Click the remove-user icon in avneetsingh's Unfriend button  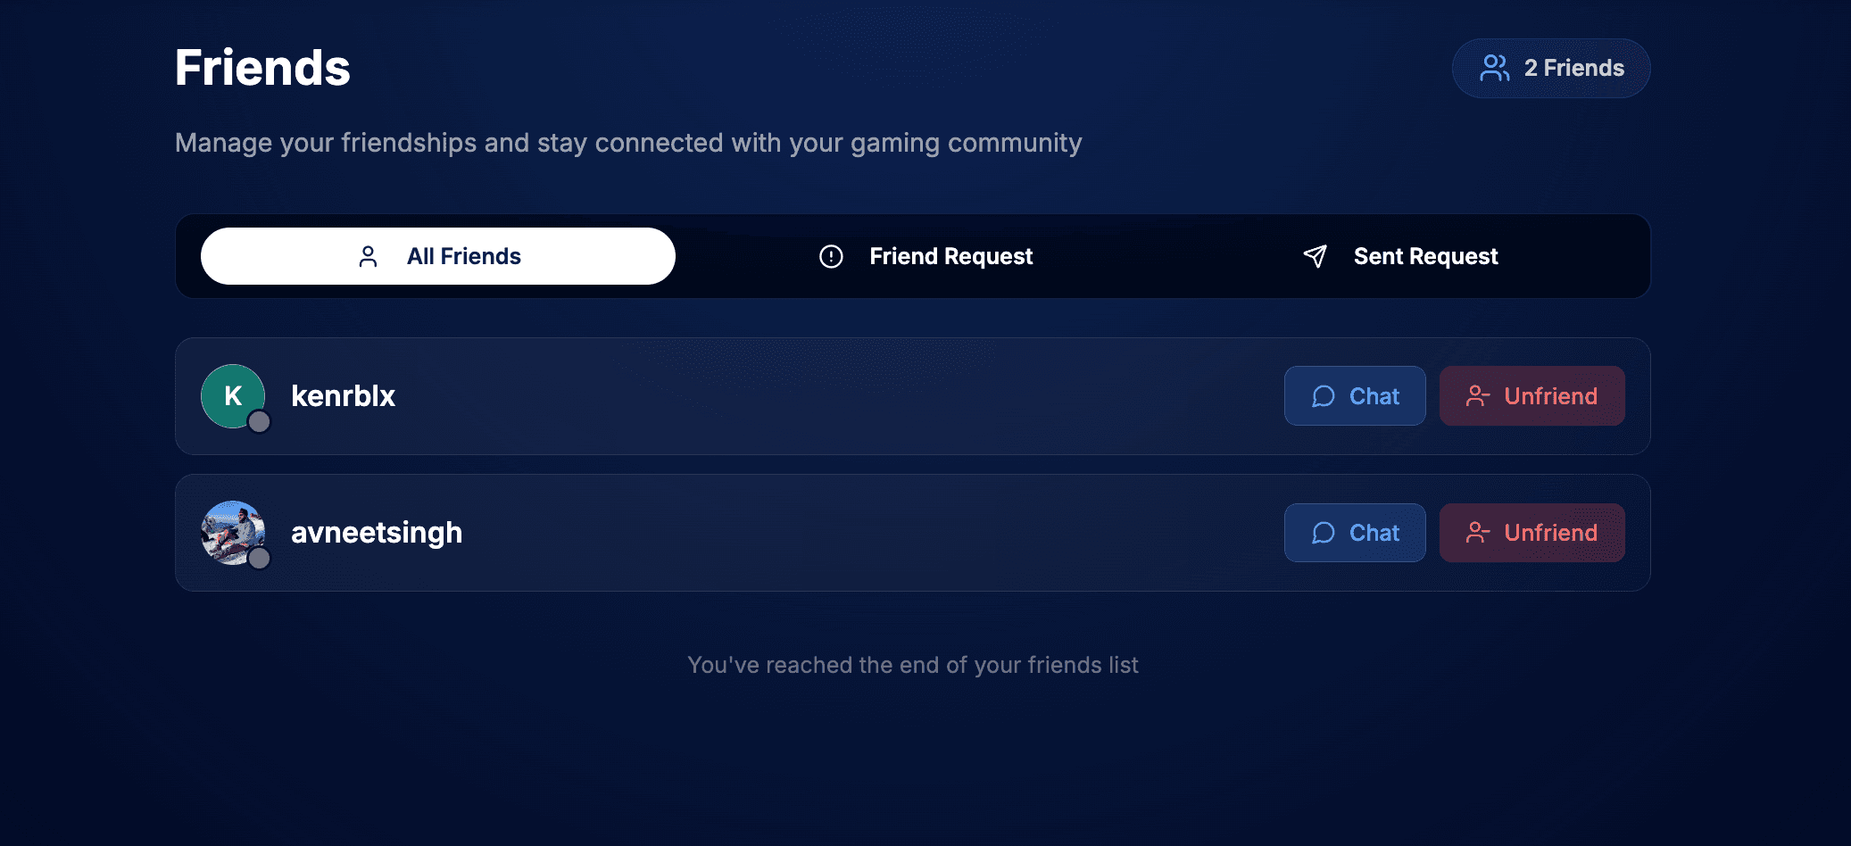(1477, 533)
